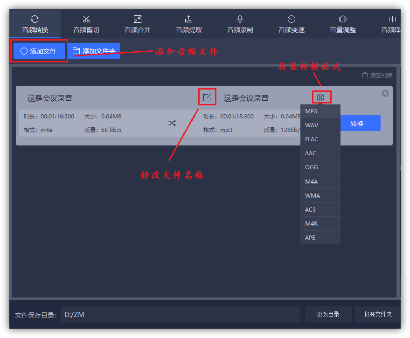The width and height of the screenshot is (410, 338).
Task: Click the swap arrows icon on the file entry
Action: 172,123
